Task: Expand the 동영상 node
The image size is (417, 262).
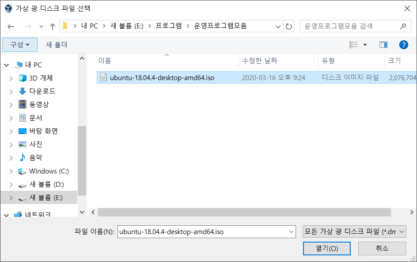Action: tap(11, 105)
